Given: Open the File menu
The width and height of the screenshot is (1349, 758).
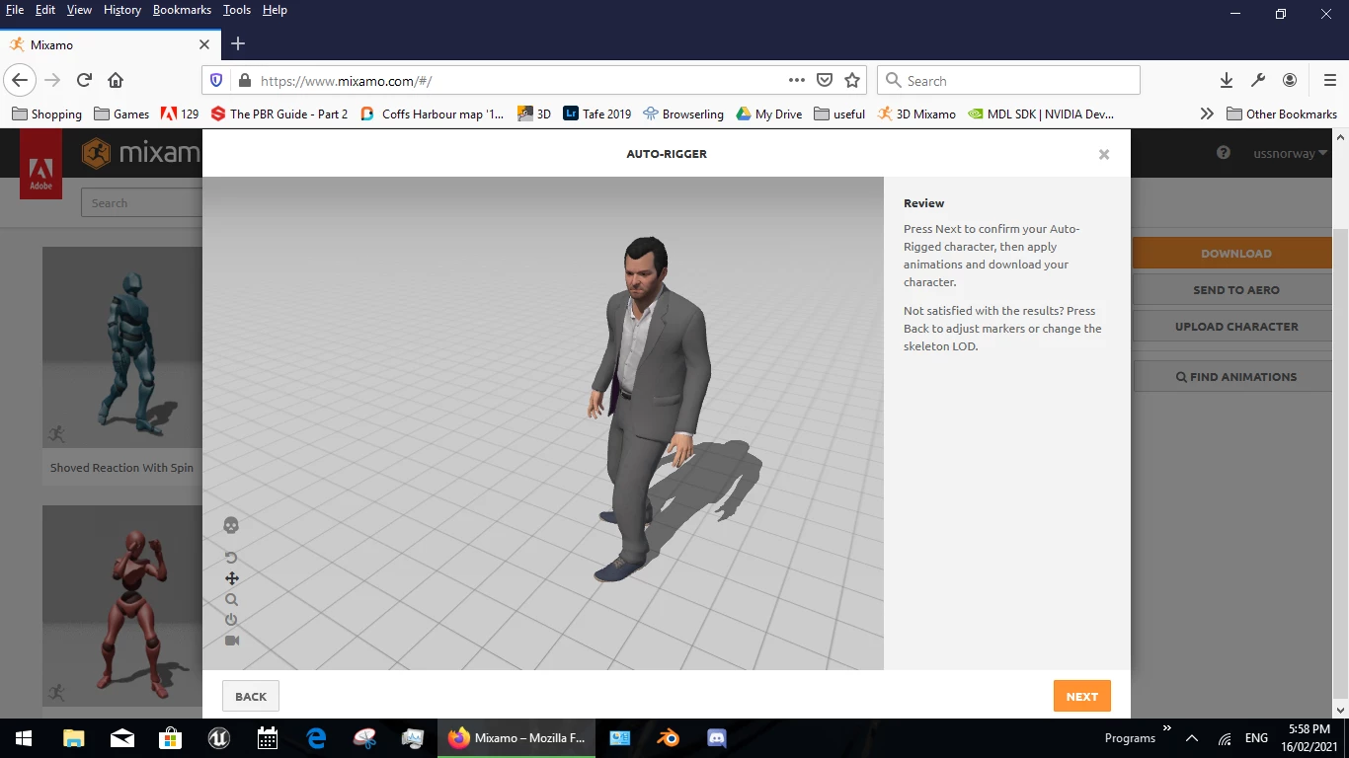Looking at the screenshot, I should 15,10.
